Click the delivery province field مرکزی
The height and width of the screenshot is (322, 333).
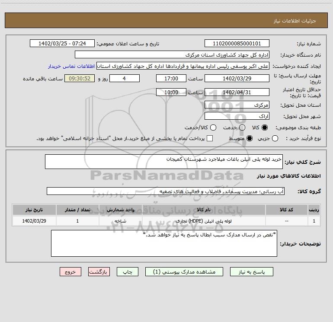(237, 105)
